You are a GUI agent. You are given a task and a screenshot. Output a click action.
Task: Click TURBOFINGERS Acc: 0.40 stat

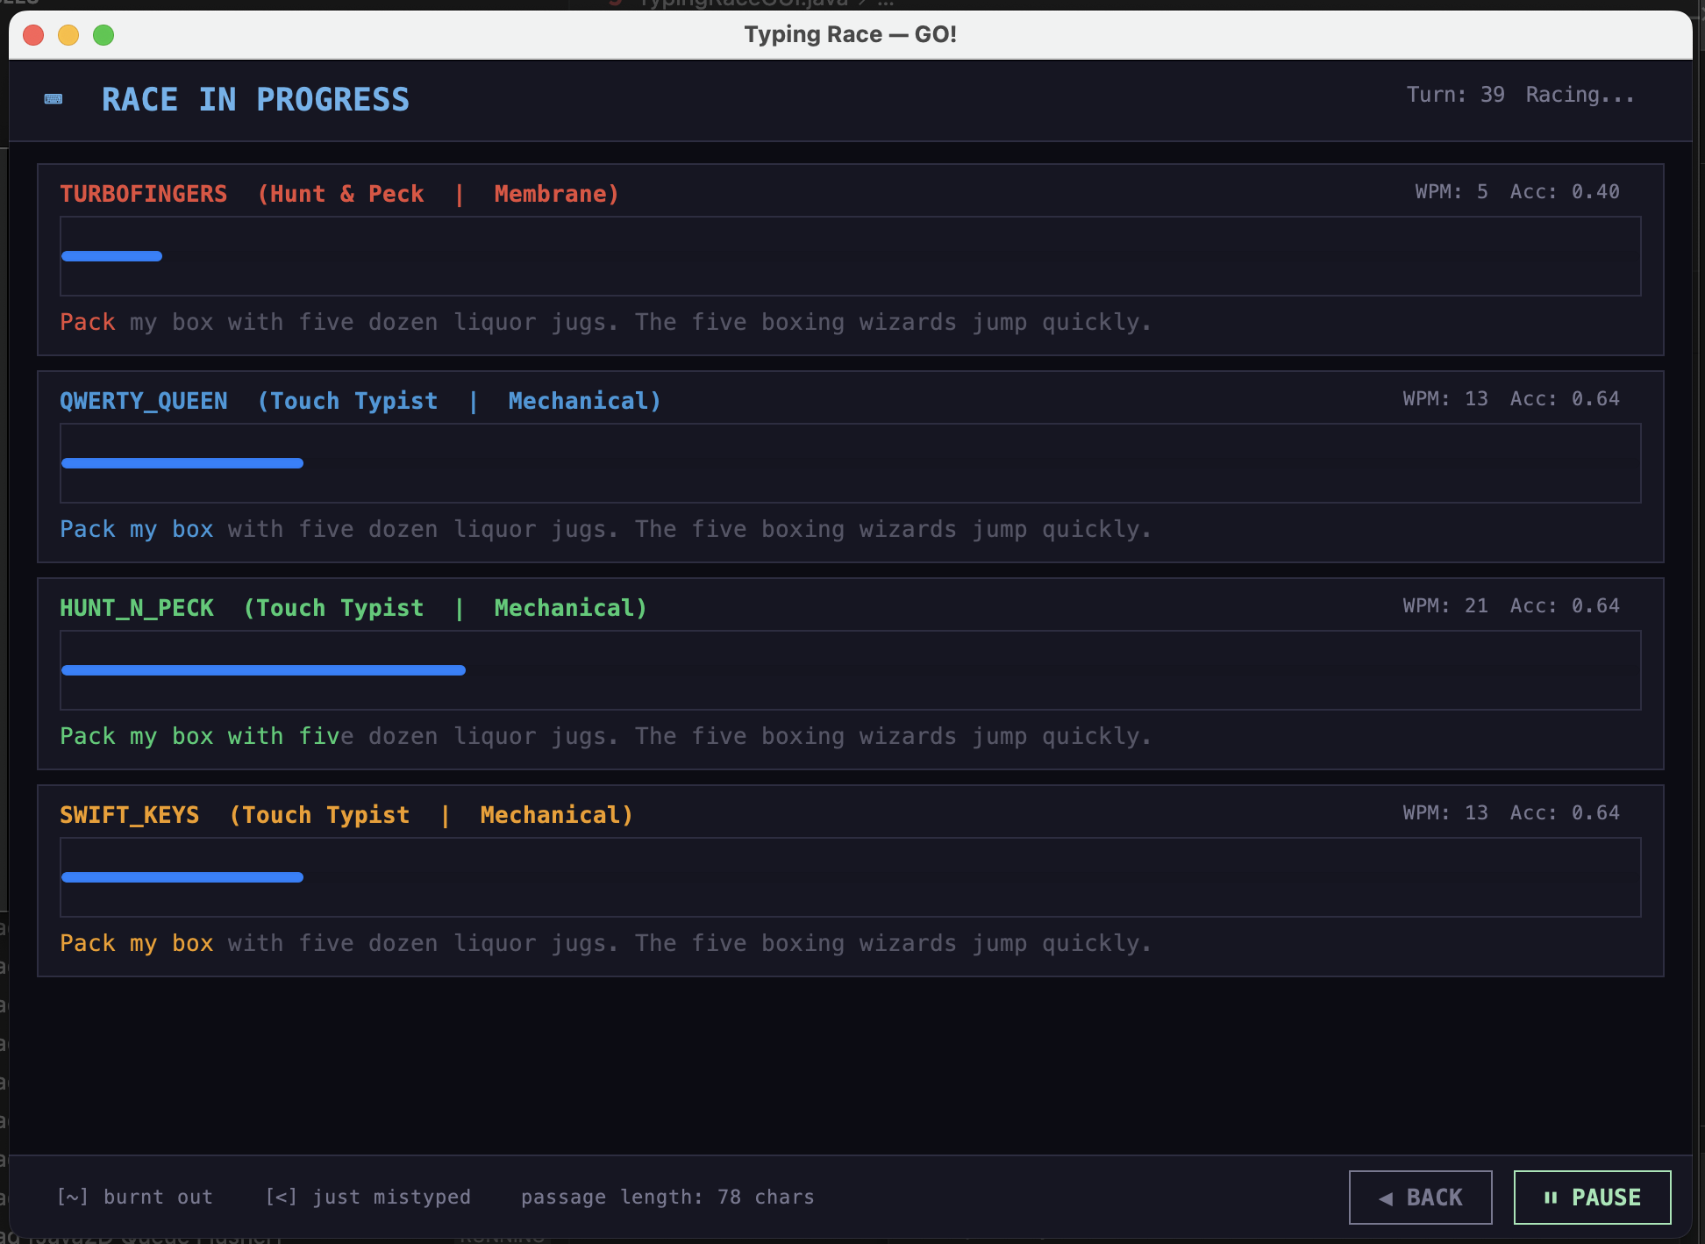(x=1565, y=191)
